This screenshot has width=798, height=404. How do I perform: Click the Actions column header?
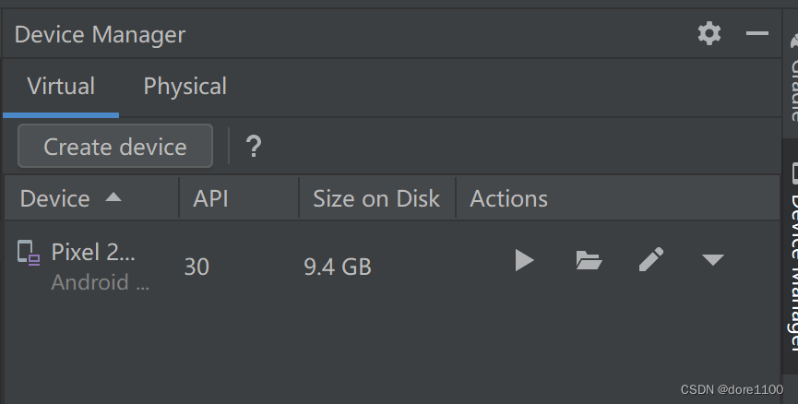pyautogui.click(x=508, y=198)
